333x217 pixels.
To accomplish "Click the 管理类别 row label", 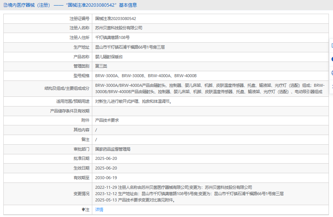I will (x=81, y=66).
